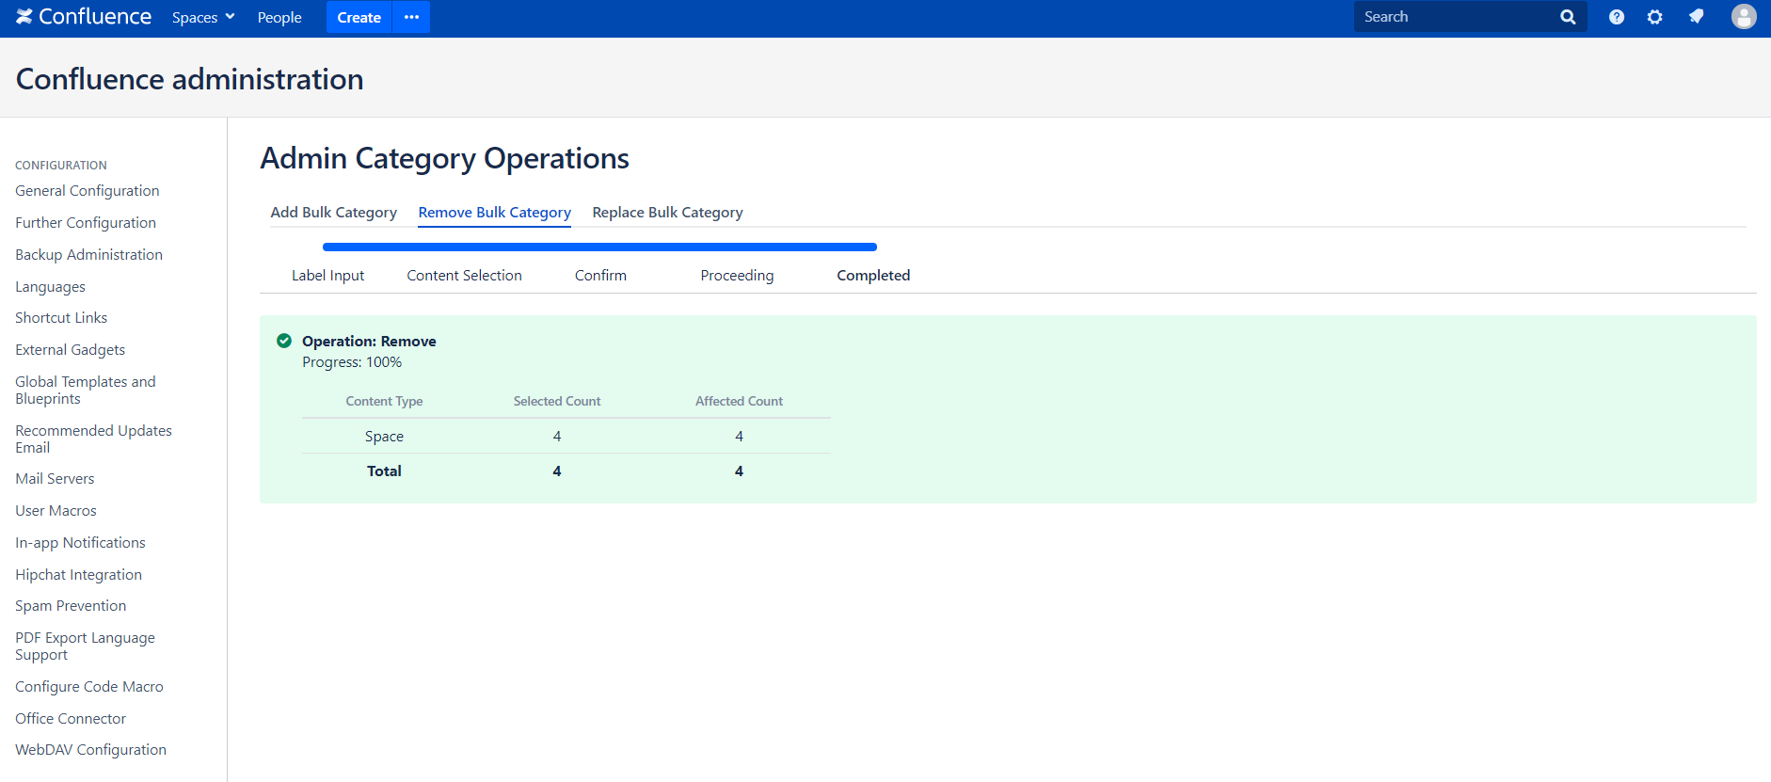The image size is (1771, 782).
Task: Expand the Spaces dropdown menu
Action: [203, 17]
